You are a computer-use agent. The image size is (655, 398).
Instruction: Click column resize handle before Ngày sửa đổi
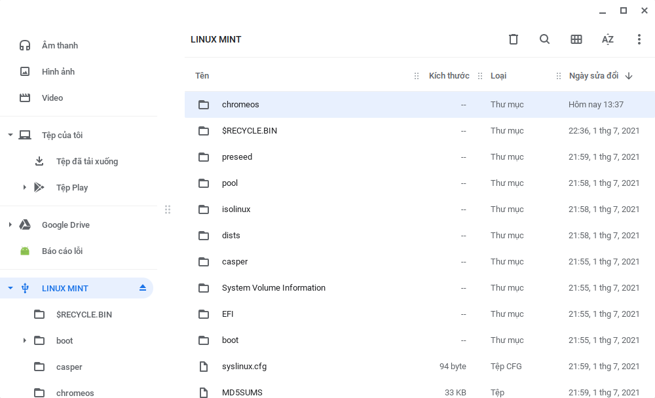559,76
